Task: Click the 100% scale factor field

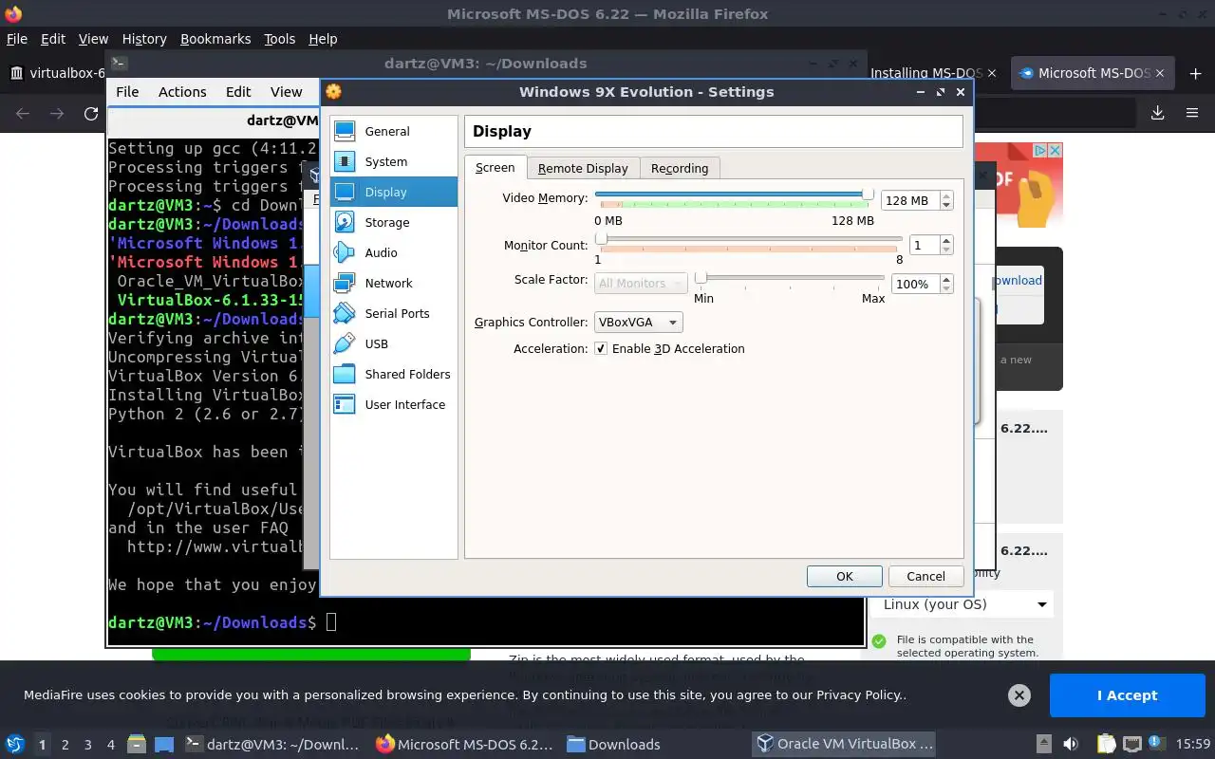Action: [915, 284]
